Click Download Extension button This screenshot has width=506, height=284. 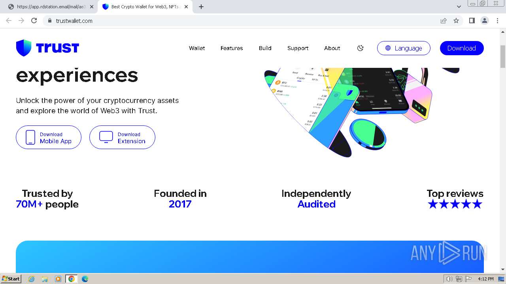[122, 137]
